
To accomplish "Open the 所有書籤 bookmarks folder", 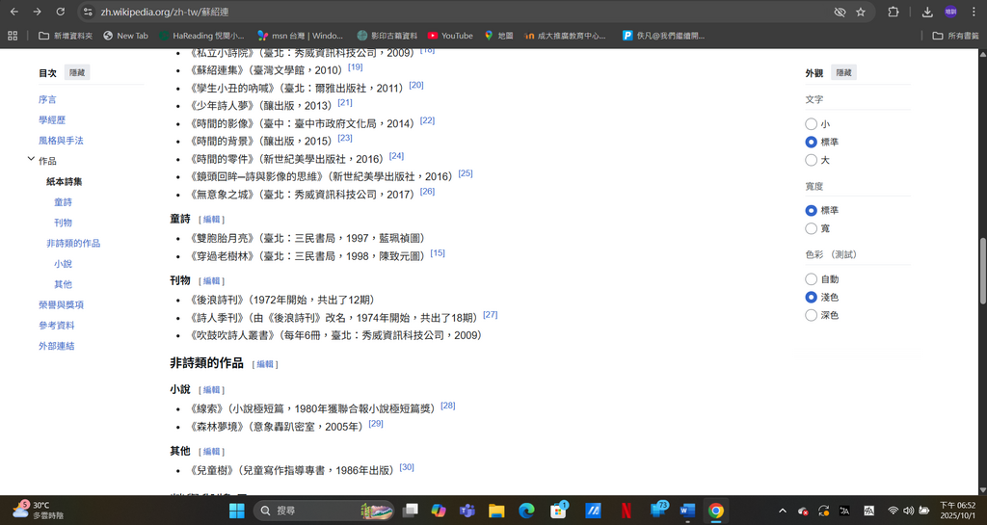I will tap(955, 36).
